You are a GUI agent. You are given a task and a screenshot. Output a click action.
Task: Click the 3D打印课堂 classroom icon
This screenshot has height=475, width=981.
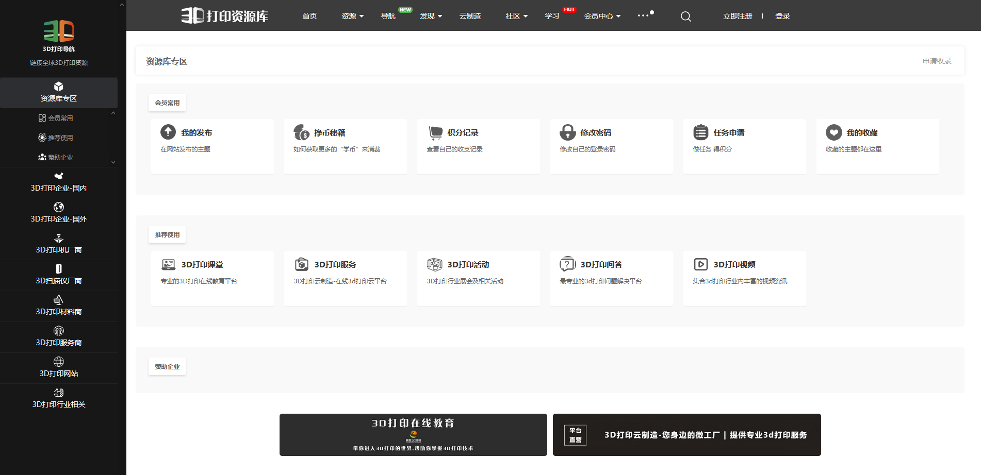point(168,265)
